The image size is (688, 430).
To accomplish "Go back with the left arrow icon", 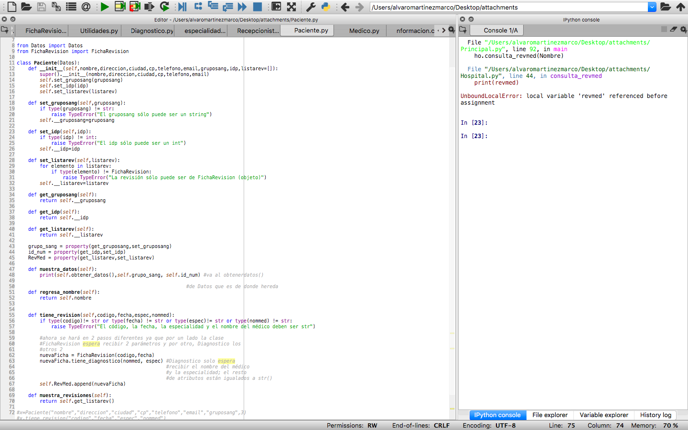I will click(x=345, y=7).
